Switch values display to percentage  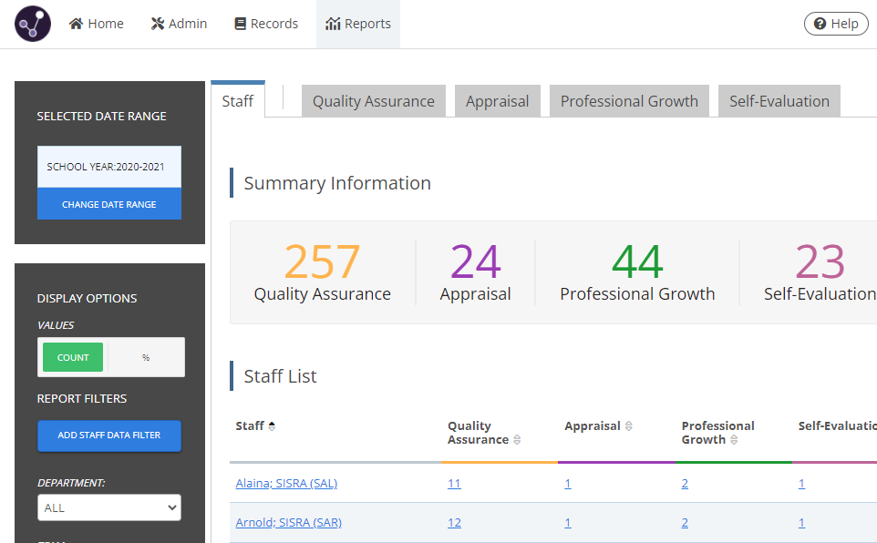145,356
